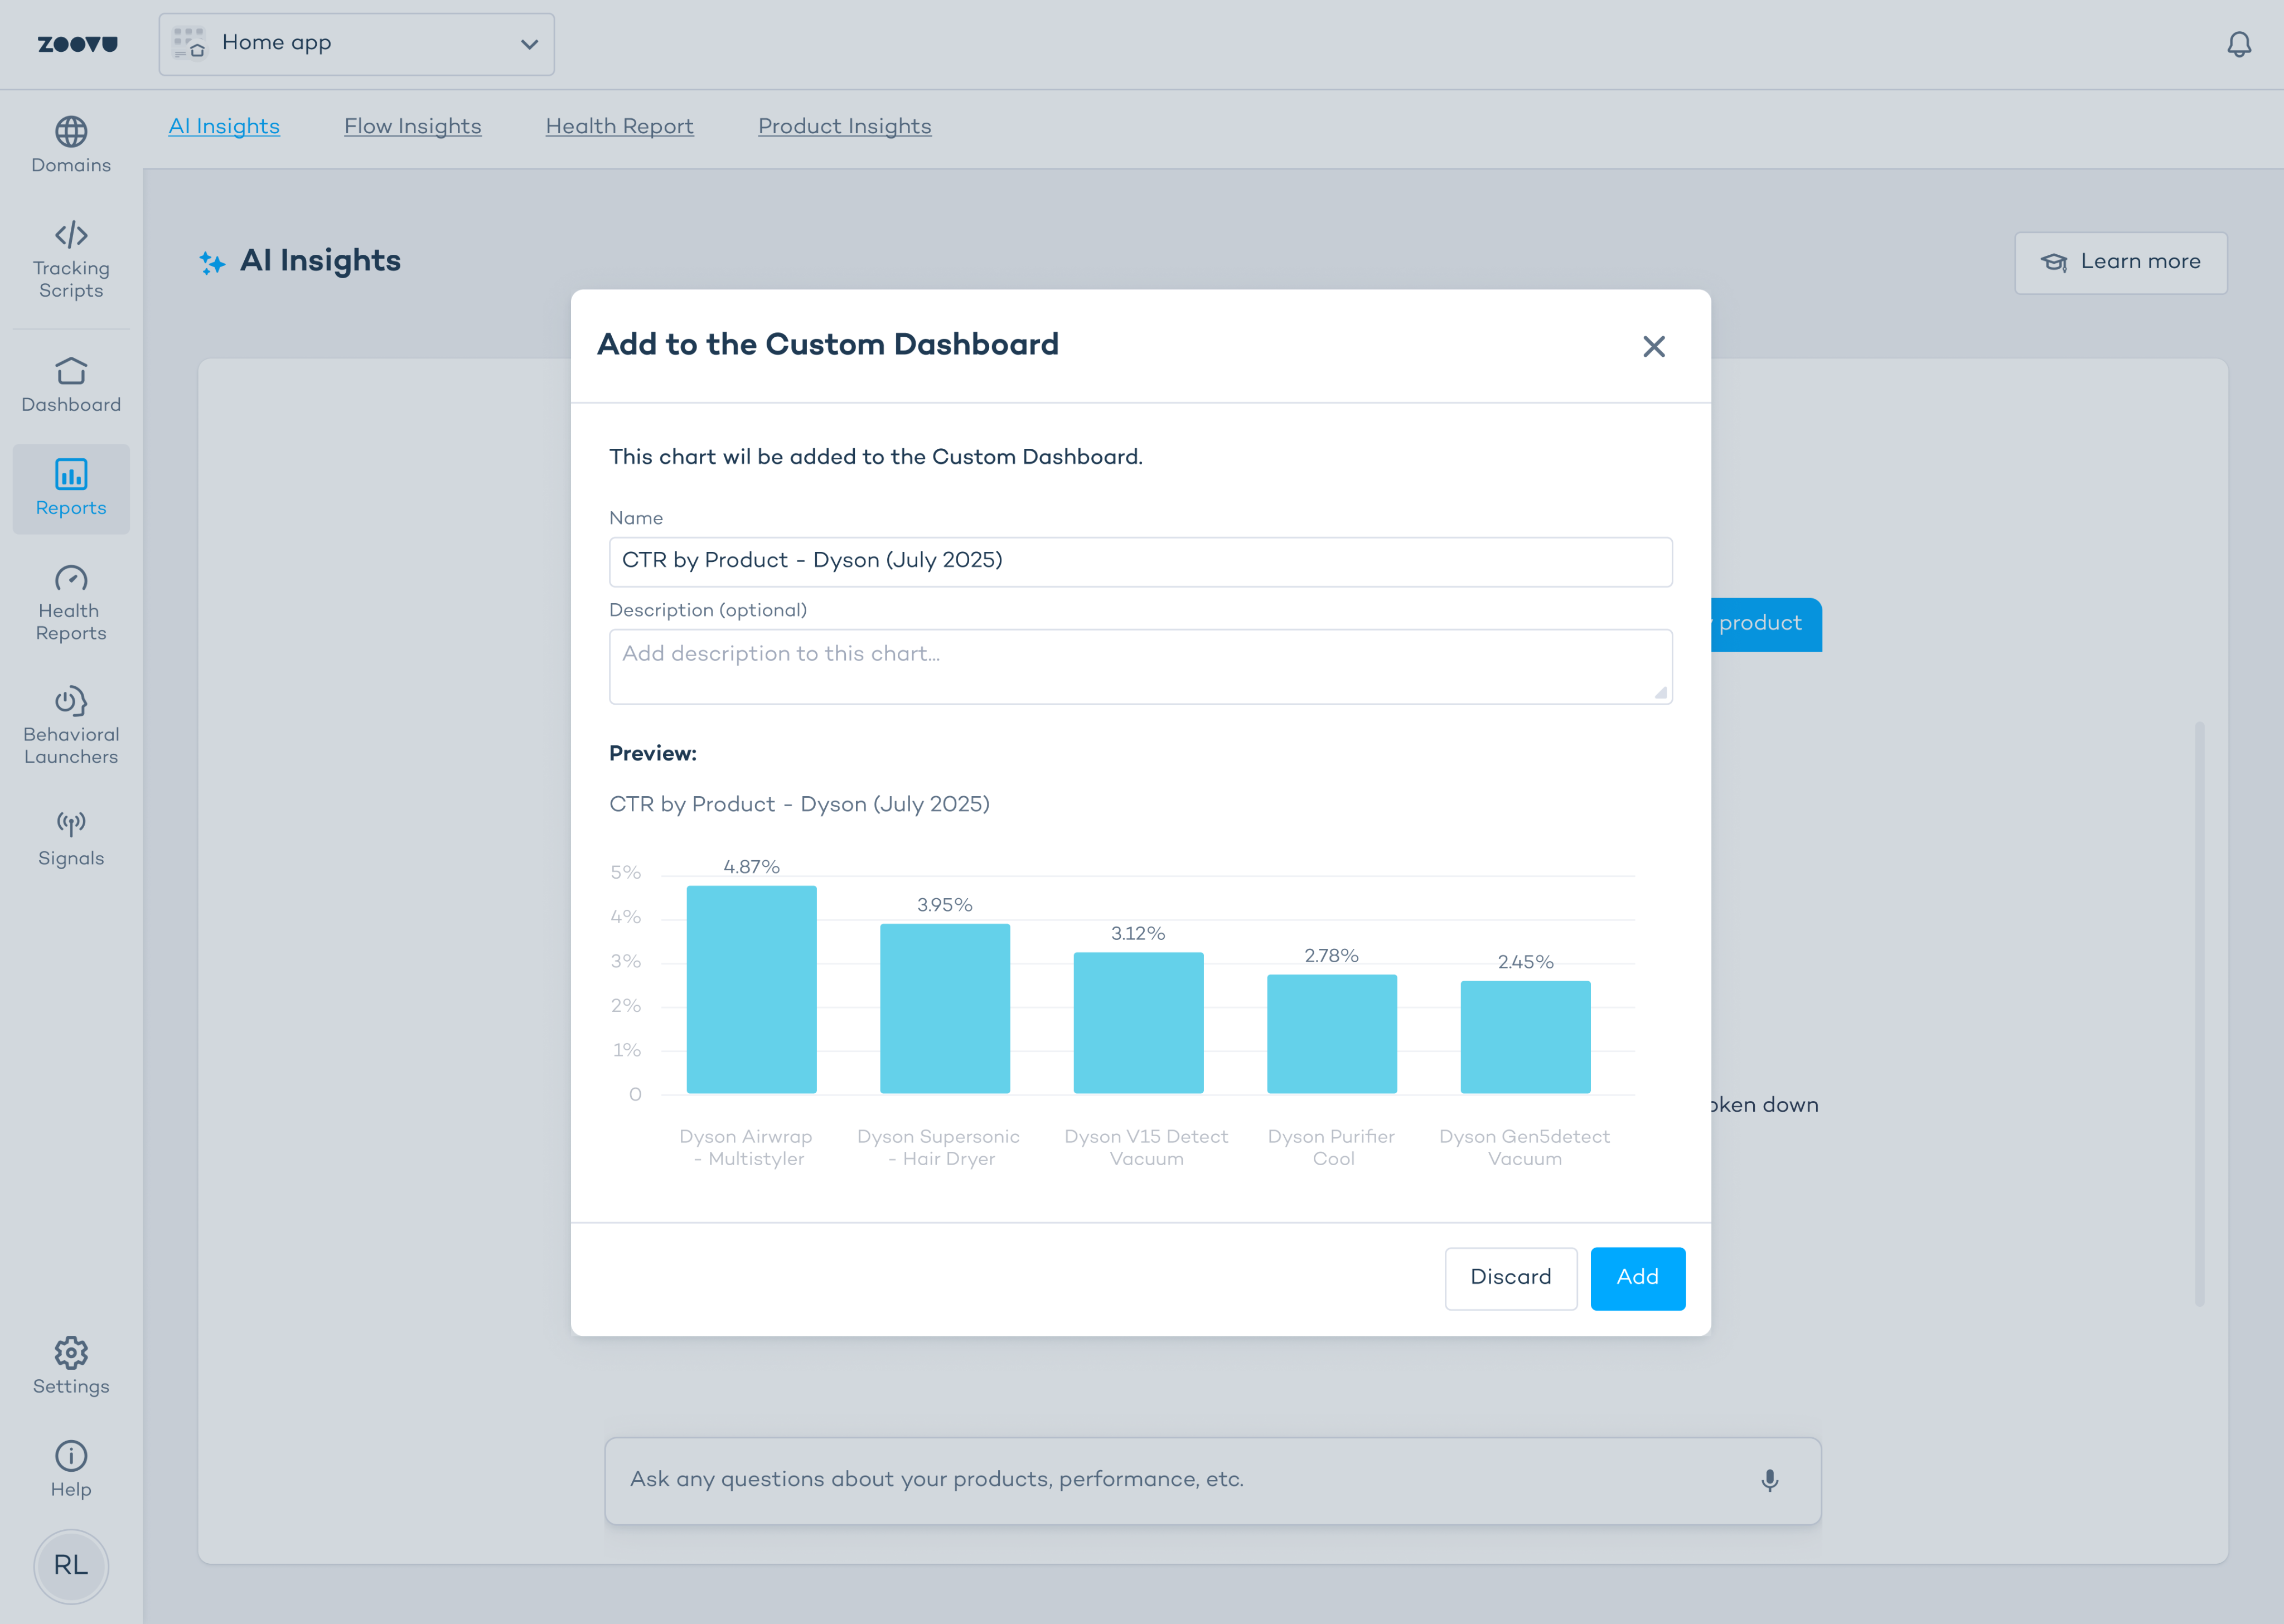The width and height of the screenshot is (2284, 1624).
Task: Switch to Flow Insights tab
Action: pyautogui.click(x=412, y=126)
